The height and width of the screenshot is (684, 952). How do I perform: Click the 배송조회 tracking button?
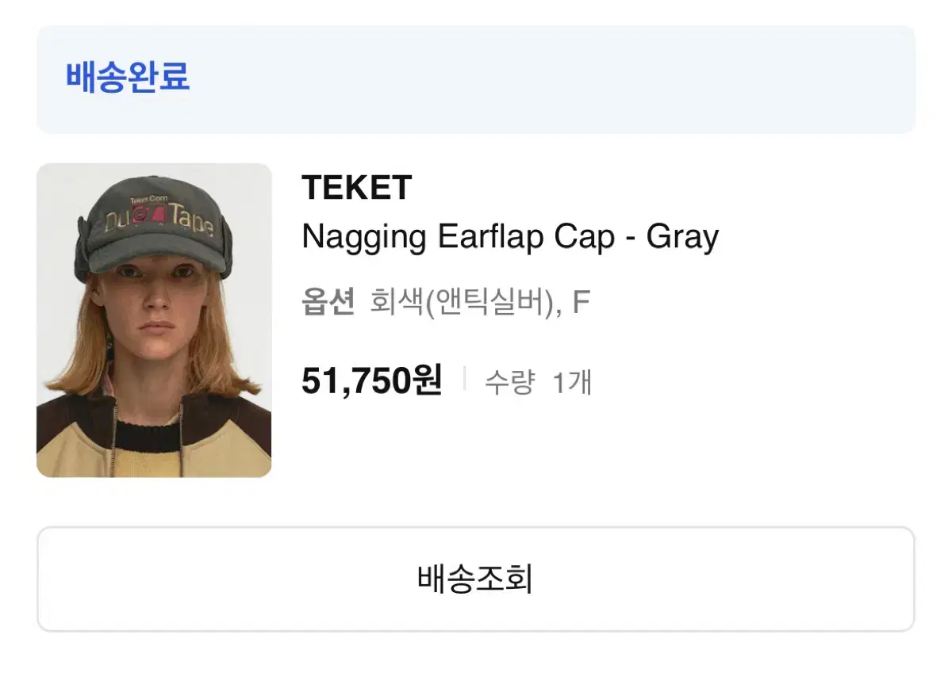click(x=475, y=579)
